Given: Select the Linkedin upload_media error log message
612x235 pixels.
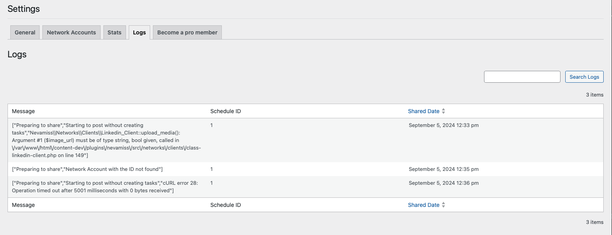Looking at the screenshot, I should [x=106, y=140].
